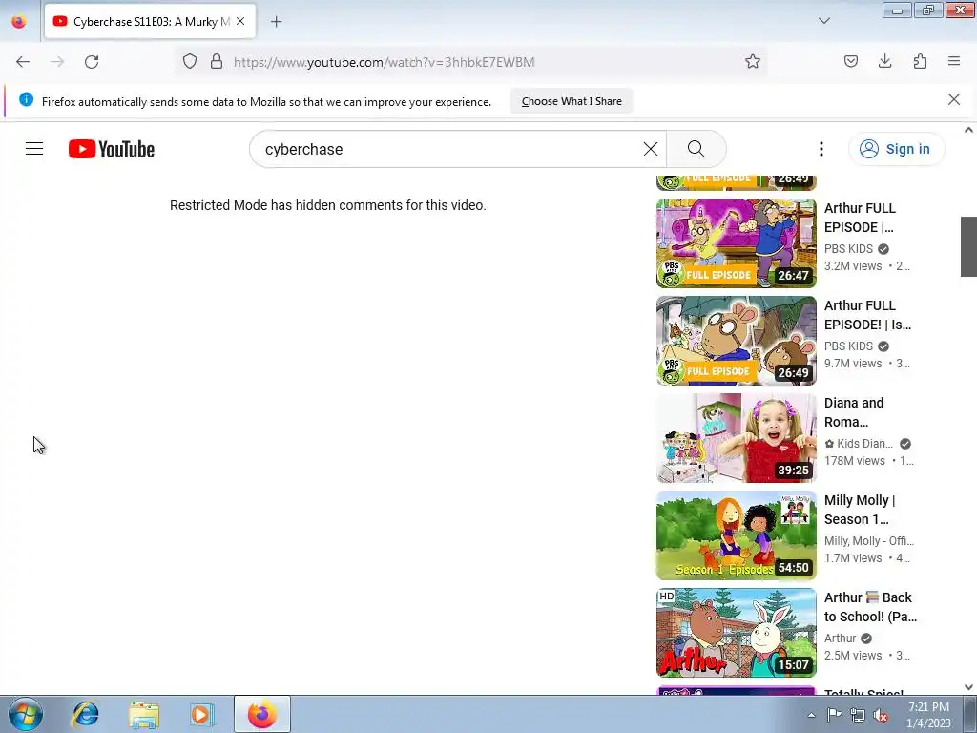
Task: Save page to Pocket
Action: [850, 62]
